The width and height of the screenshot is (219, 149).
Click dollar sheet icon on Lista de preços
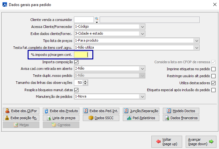[x=49, y=118]
